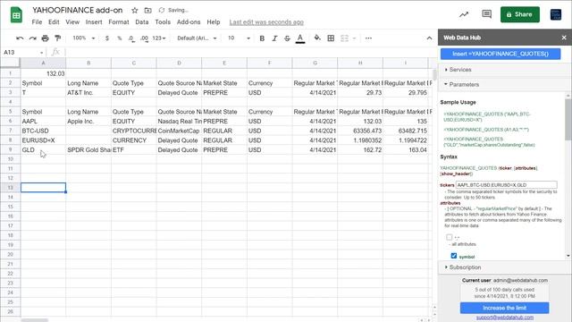Open the account avatar
The image size is (572, 322).
coord(556,14)
